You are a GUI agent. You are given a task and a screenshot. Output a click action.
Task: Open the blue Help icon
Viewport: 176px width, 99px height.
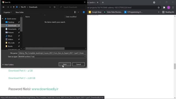[84, 12]
